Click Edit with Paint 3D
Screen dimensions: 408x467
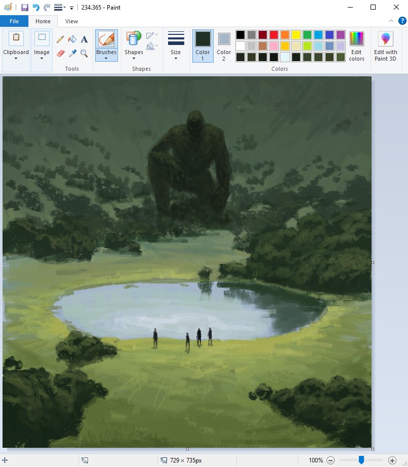[386, 45]
